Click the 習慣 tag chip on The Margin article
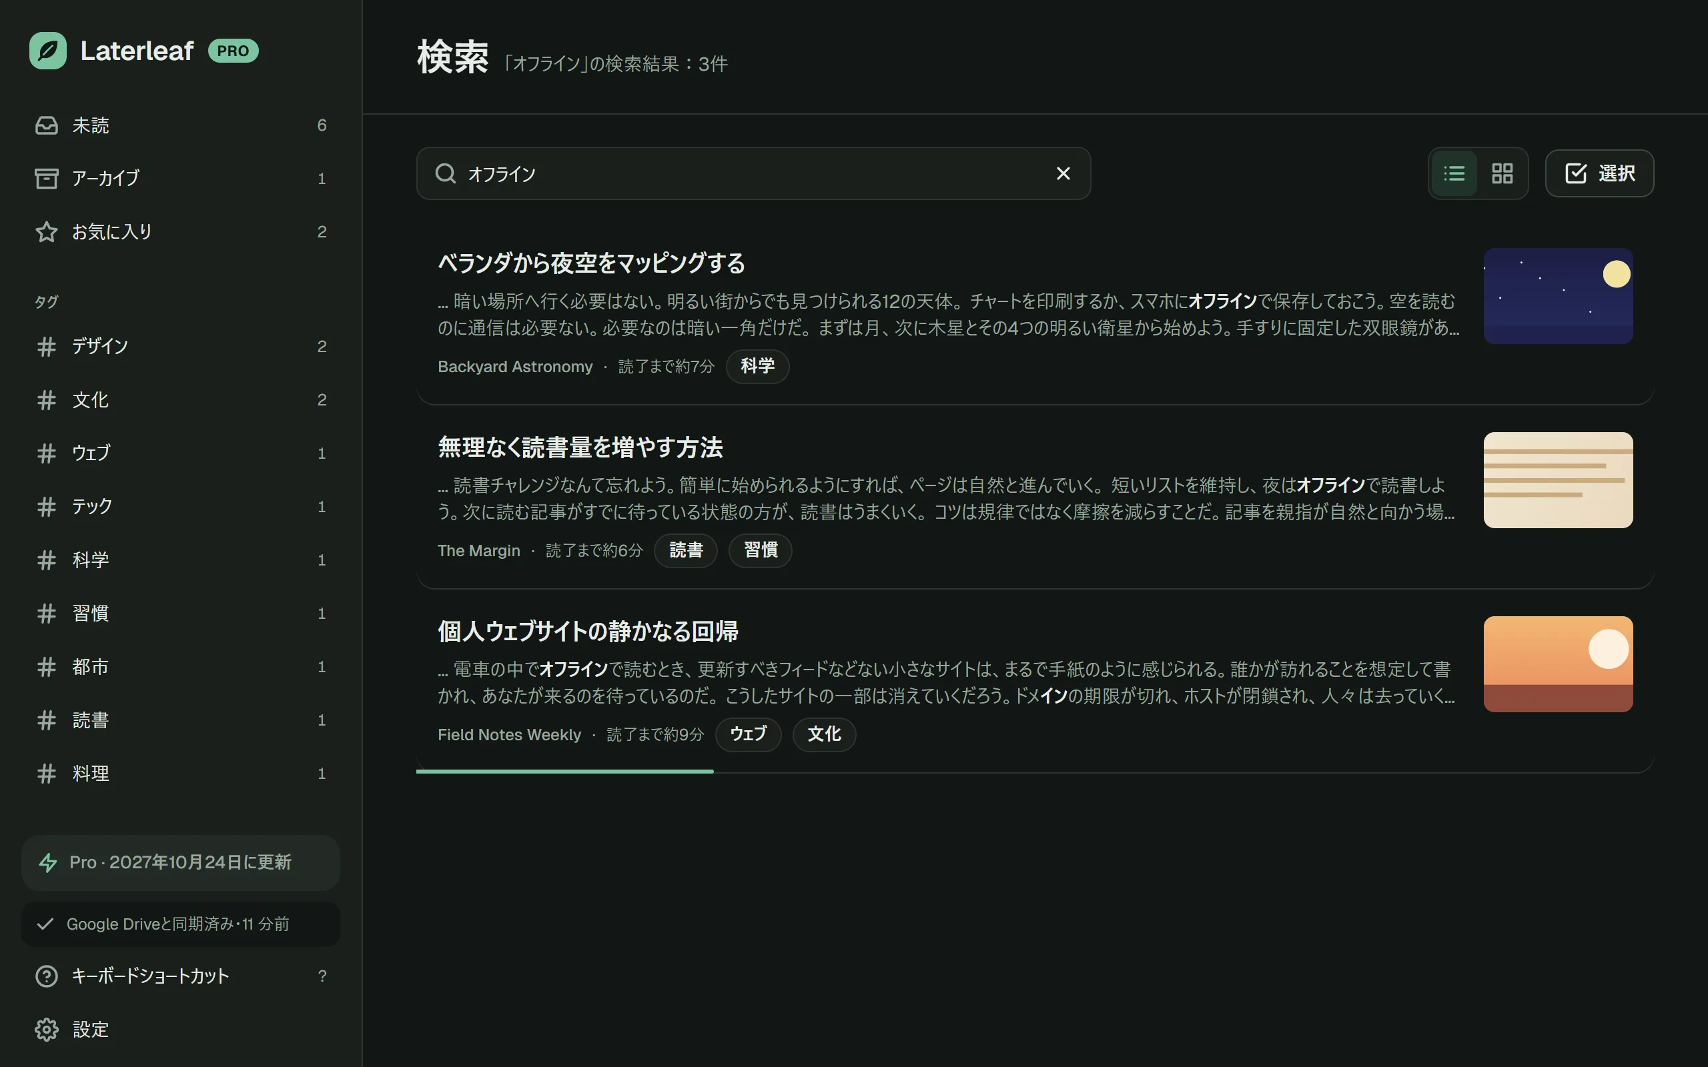Screen dimensions: 1708x1067 tap(760, 550)
